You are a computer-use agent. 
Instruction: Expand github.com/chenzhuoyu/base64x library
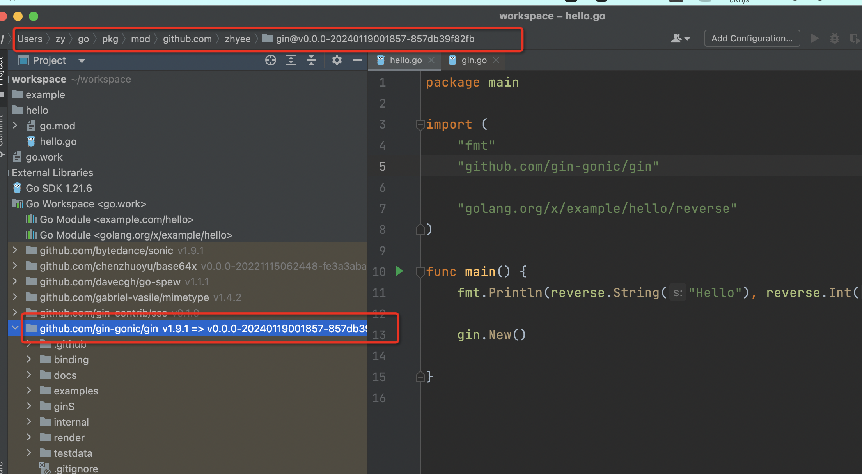pos(15,266)
